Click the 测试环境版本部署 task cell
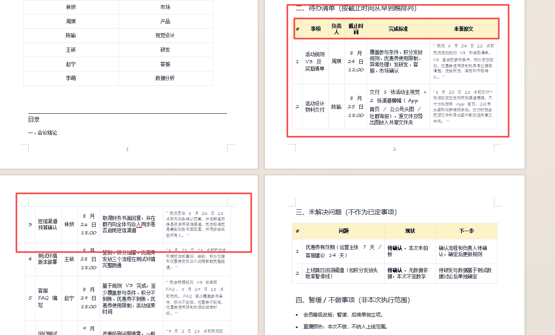Viewport: 555px width, 335px height. click(x=48, y=259)
